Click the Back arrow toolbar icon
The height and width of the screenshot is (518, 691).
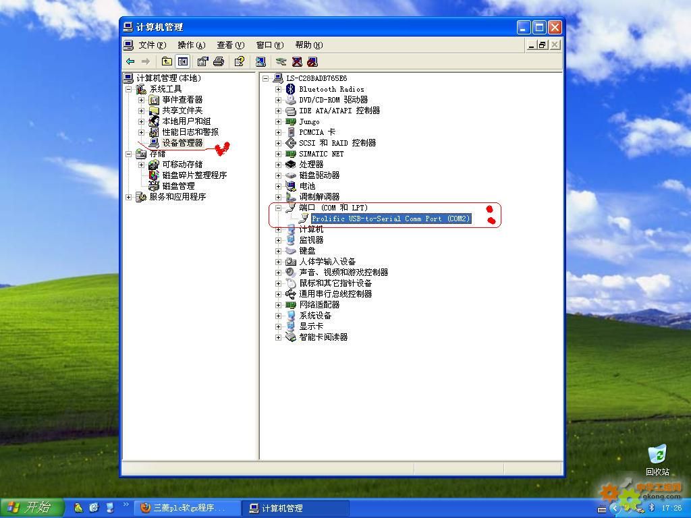(x=130, y=61)
